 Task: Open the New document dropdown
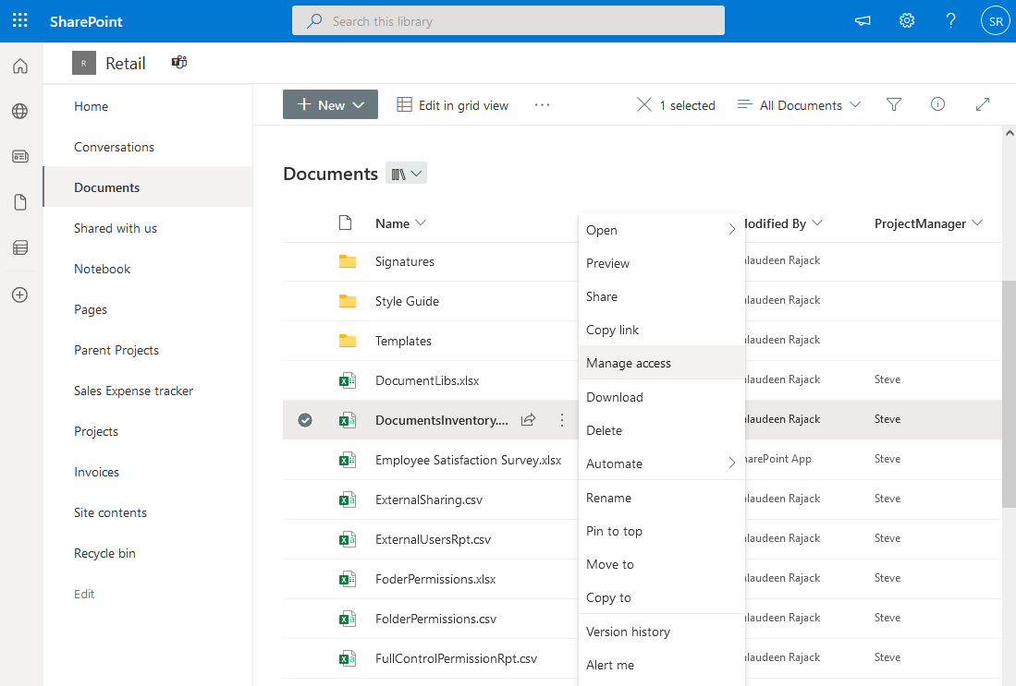(x=330, y=104)
